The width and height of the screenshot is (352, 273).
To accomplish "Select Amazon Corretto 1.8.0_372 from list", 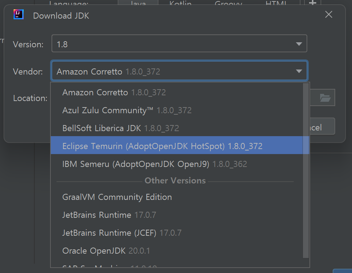I will (x=177, y=92).
